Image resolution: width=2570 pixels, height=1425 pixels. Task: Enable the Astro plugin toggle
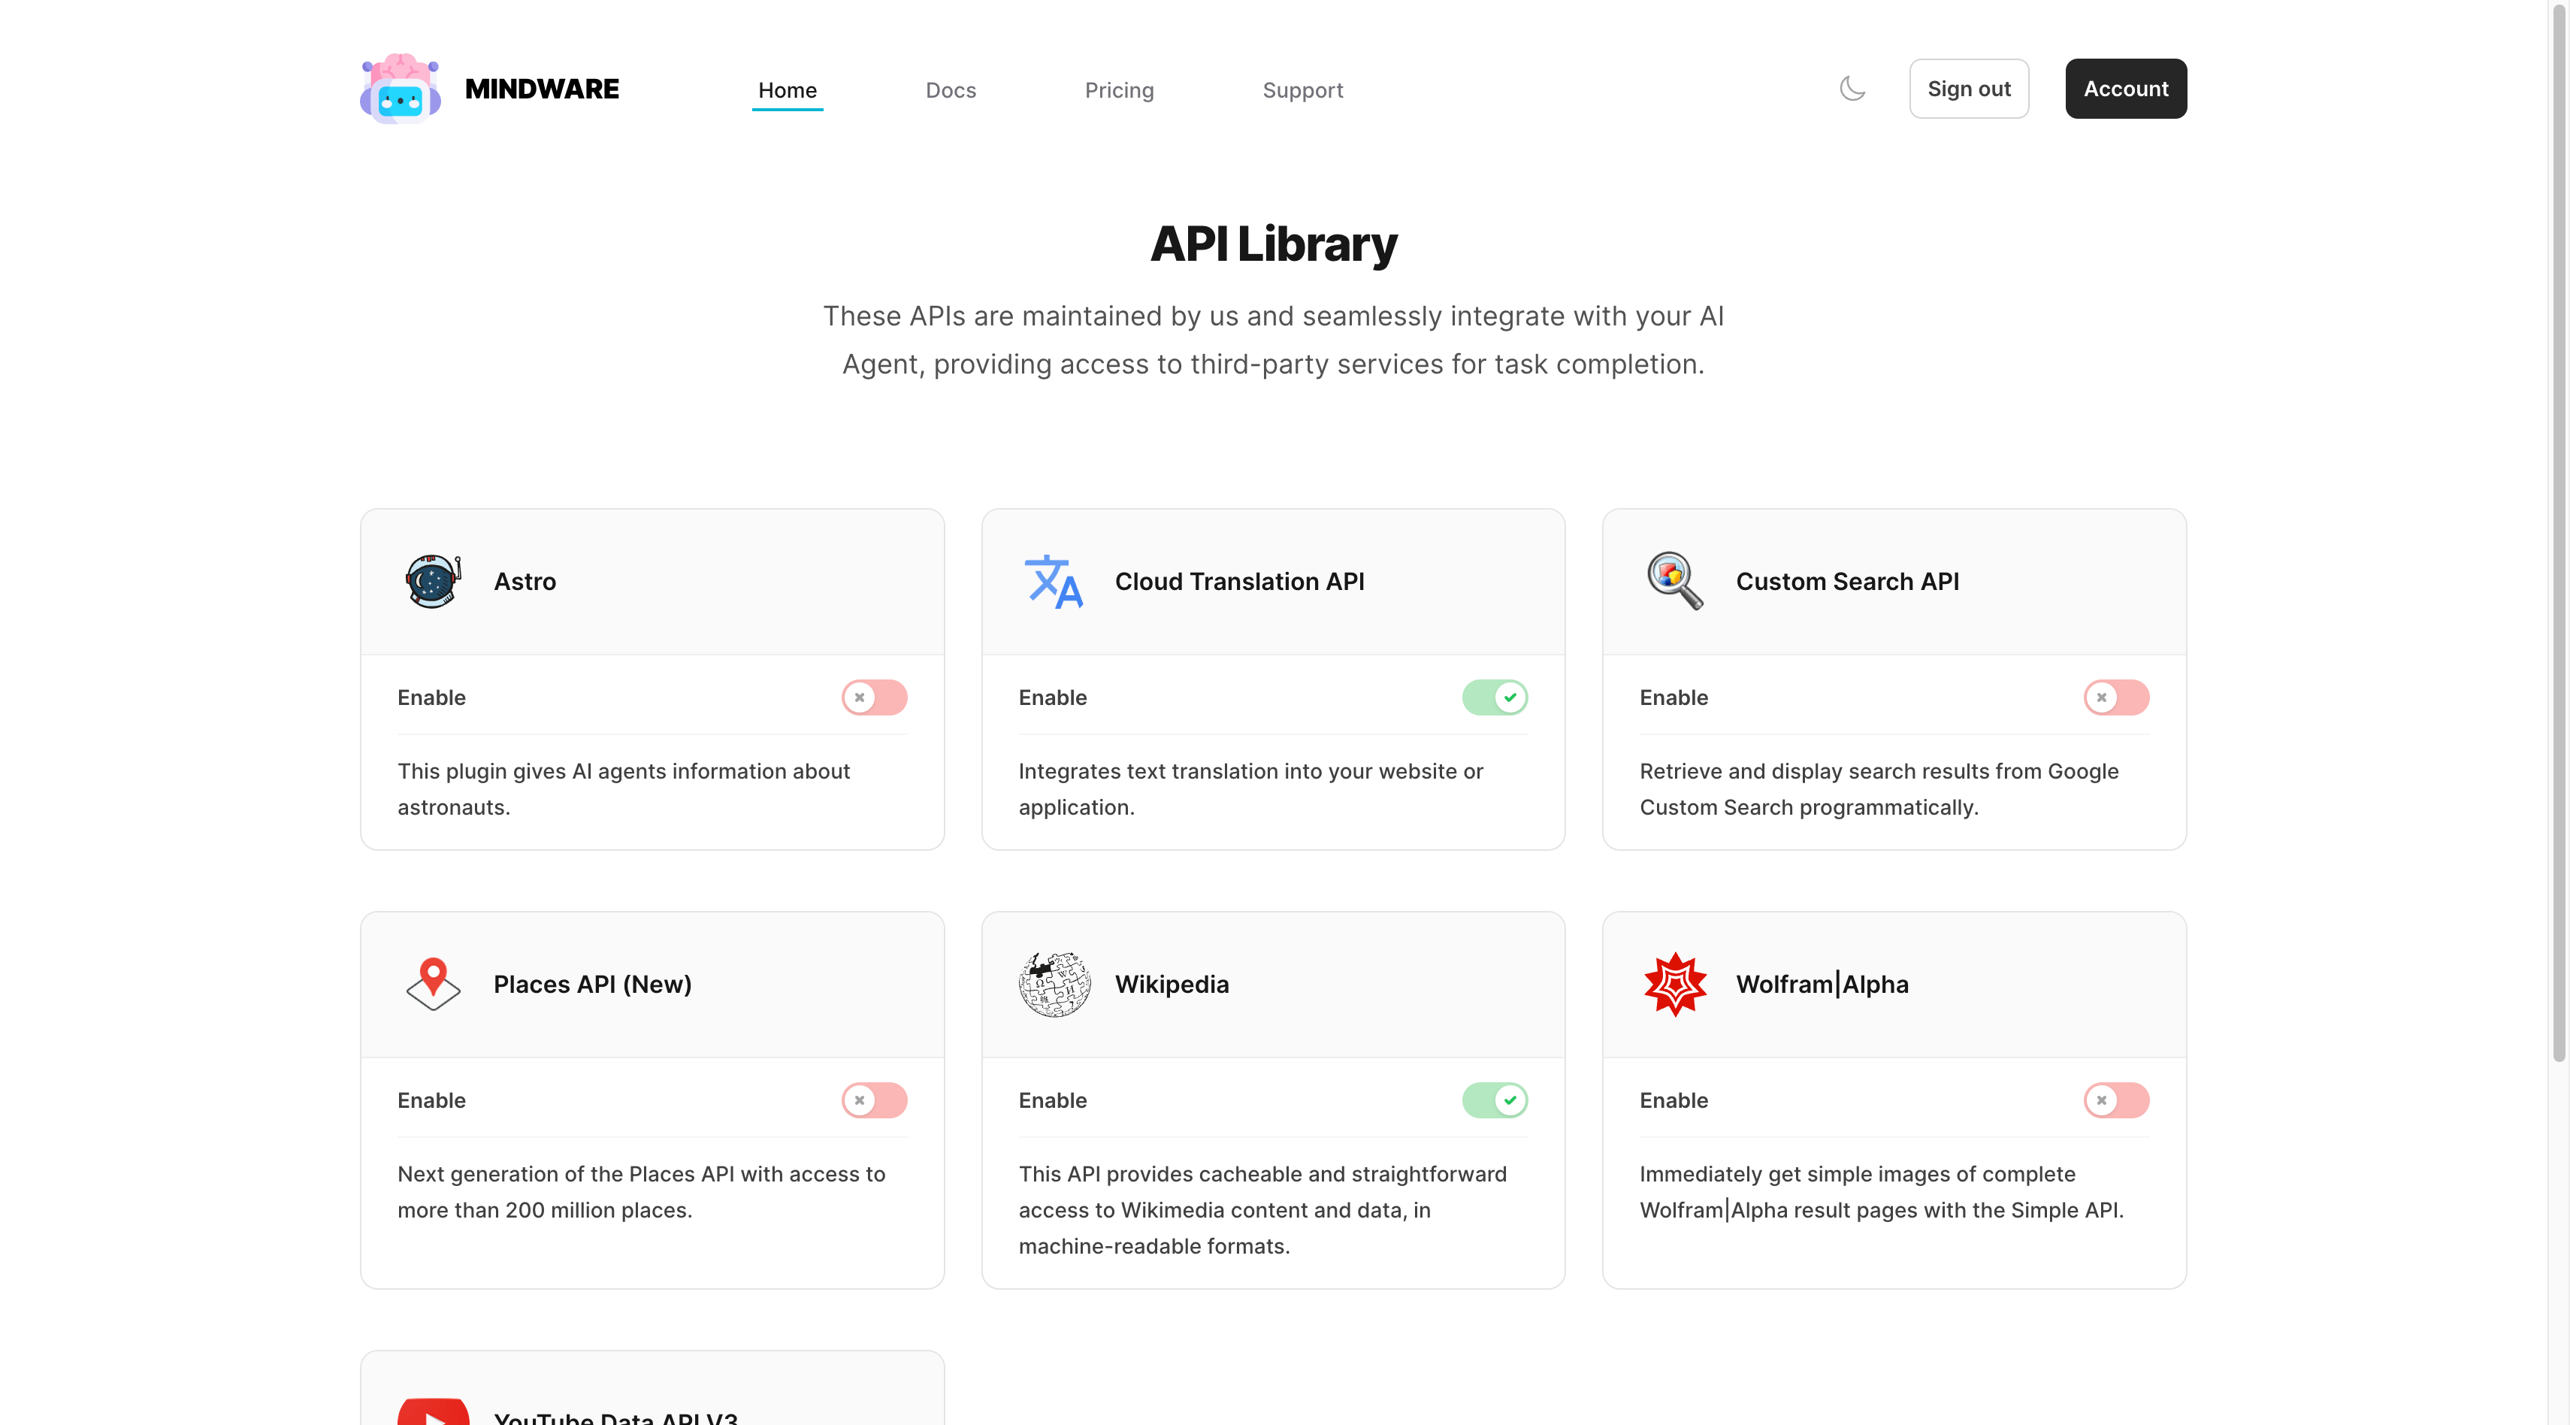click(874, 697)
